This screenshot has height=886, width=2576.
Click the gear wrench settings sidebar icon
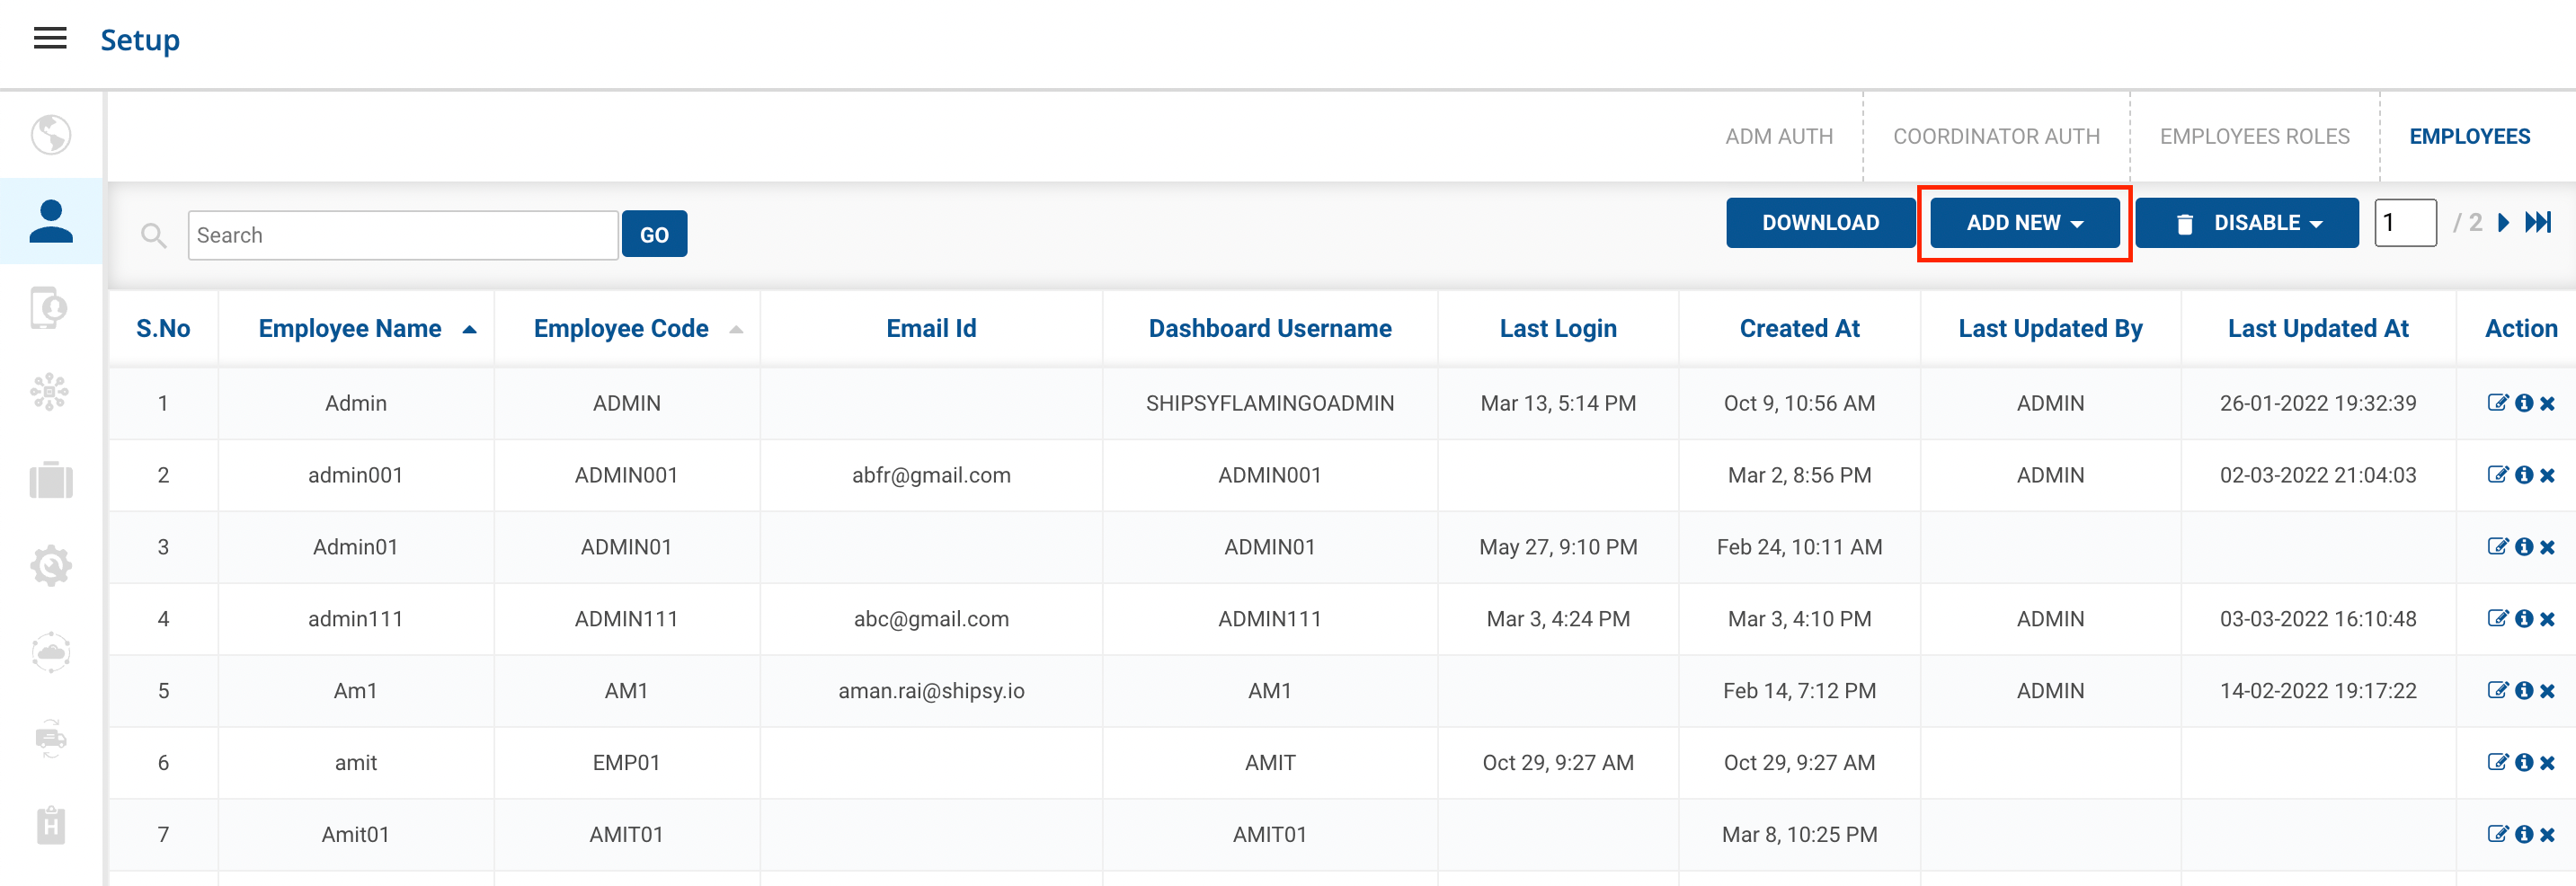point(50,566)
